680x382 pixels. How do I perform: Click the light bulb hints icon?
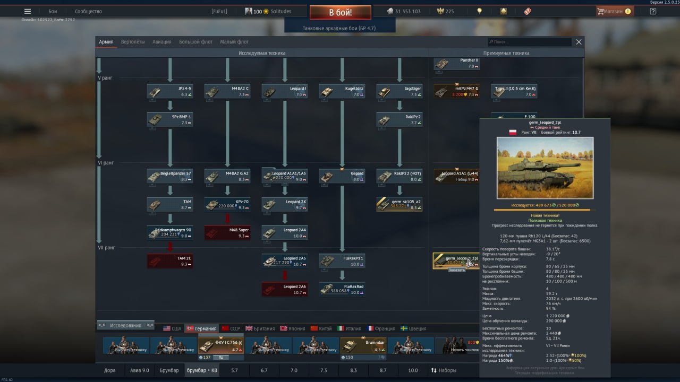tap(479, 11)
